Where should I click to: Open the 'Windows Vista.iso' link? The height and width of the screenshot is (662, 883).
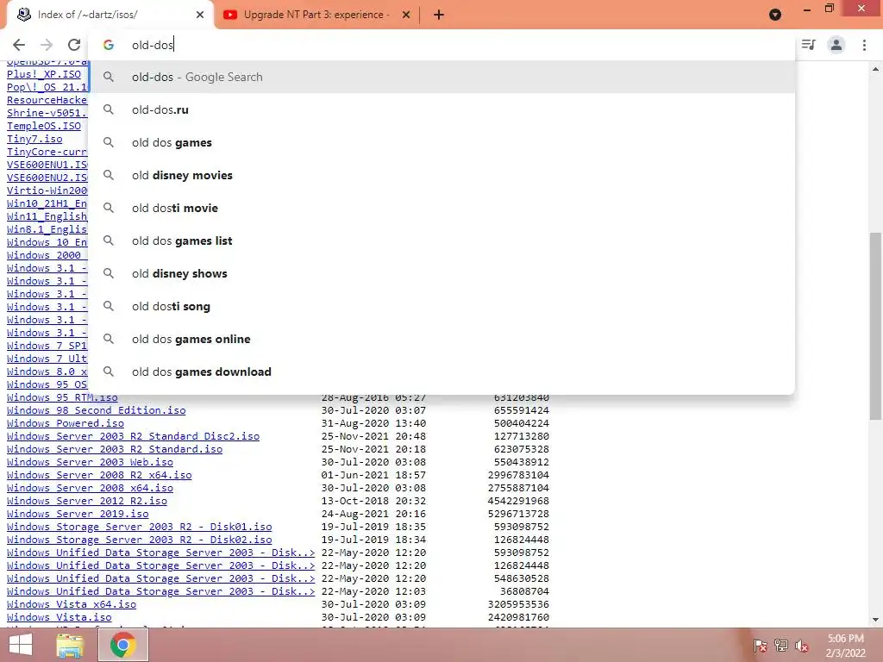point(59,617)
